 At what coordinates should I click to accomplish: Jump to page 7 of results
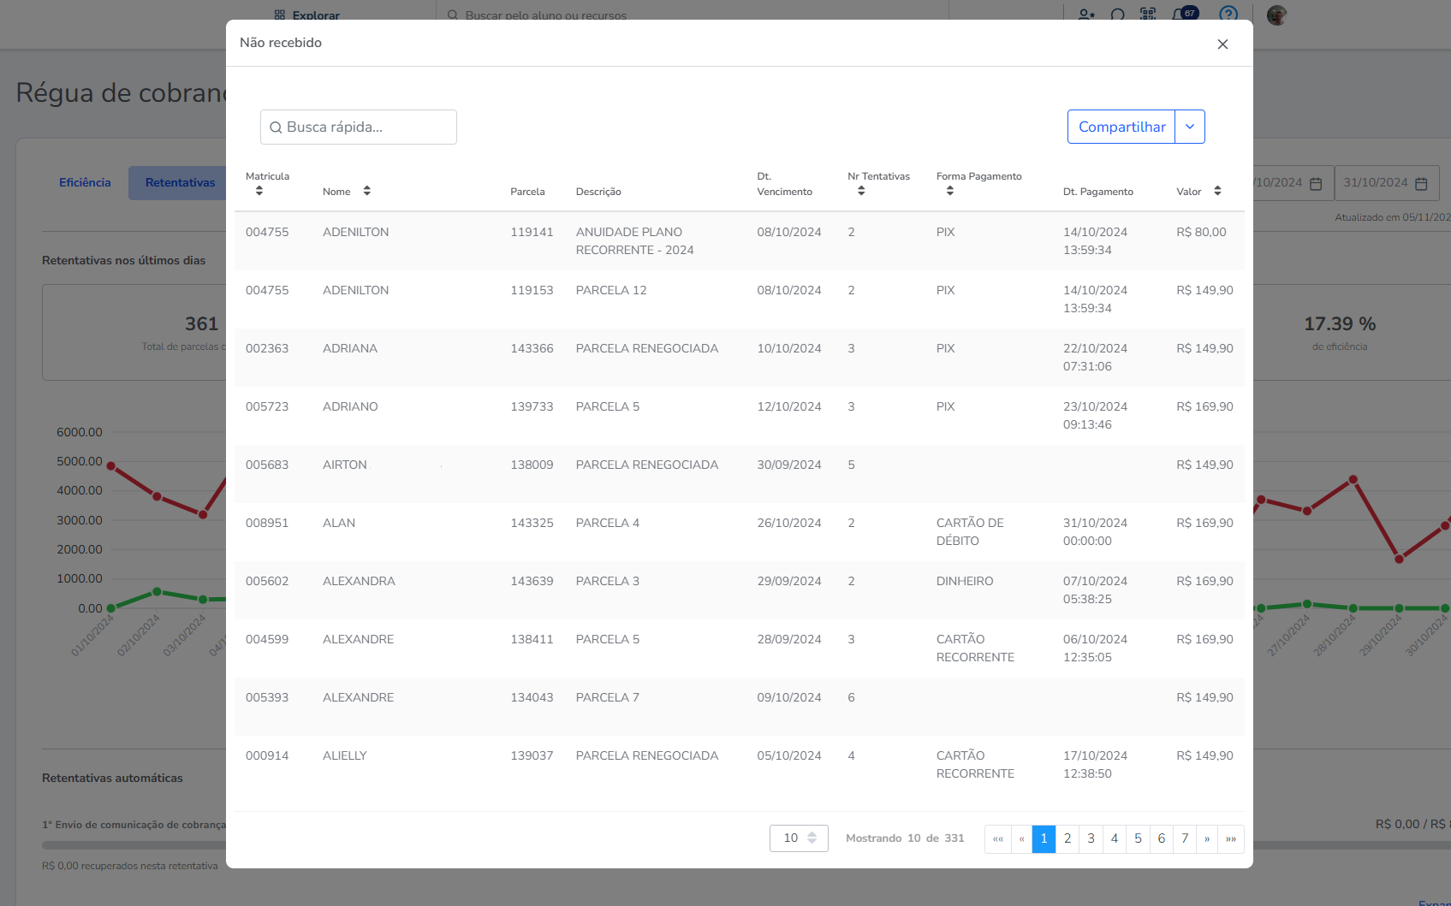(1185, 838)
